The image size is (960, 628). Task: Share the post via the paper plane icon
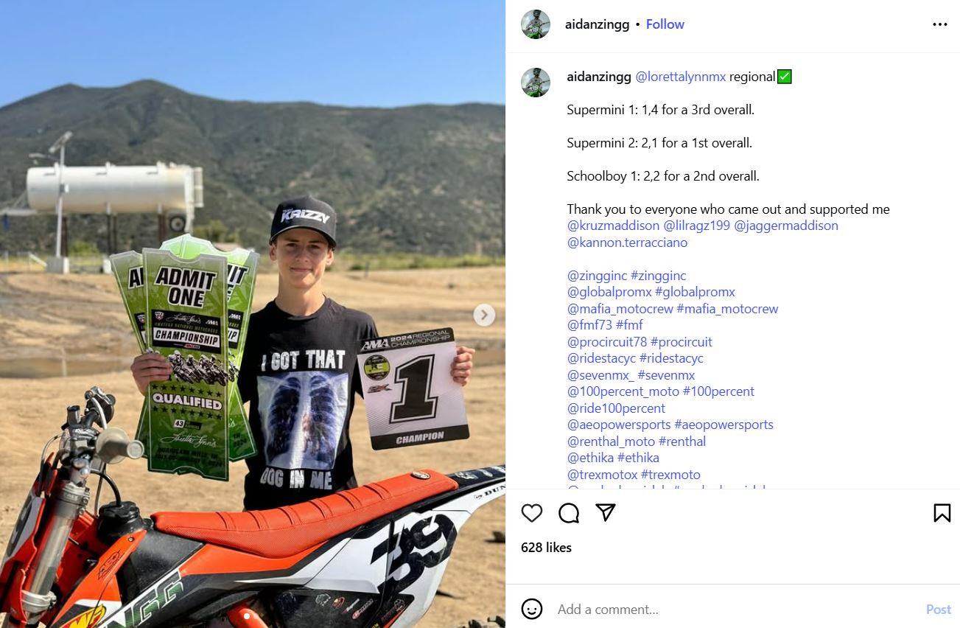[606, 513]
